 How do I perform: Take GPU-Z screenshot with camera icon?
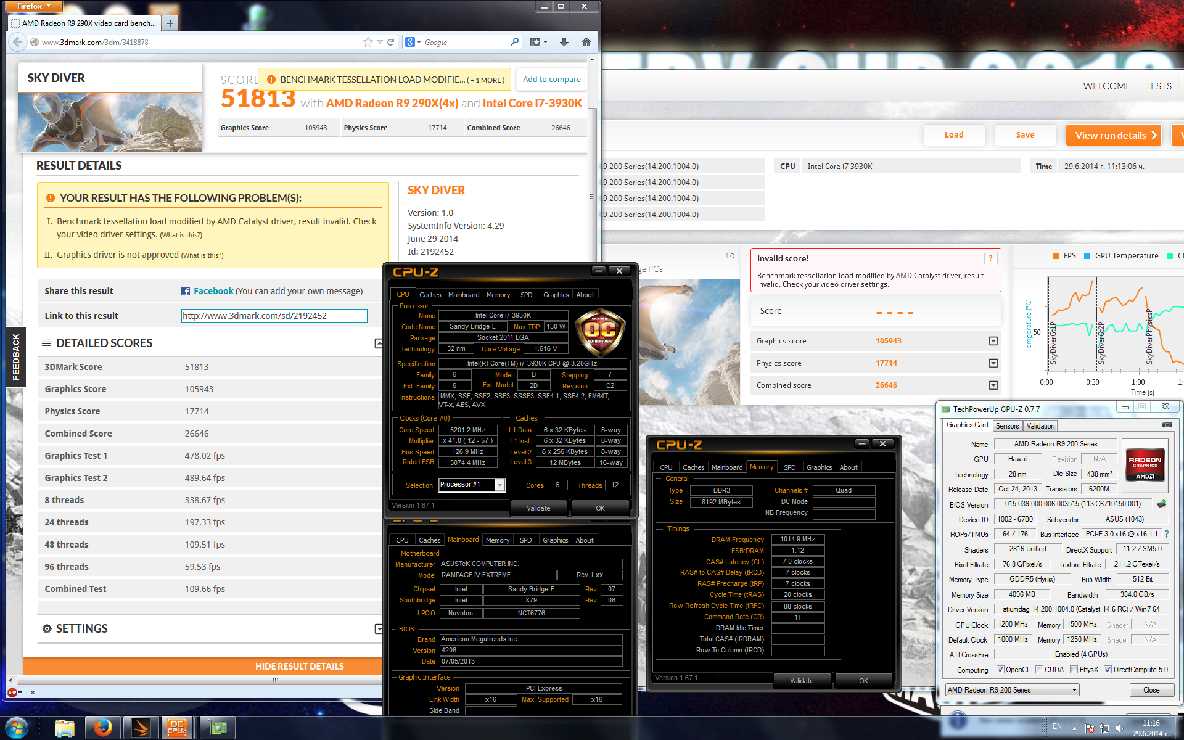tap(1167, 425)
